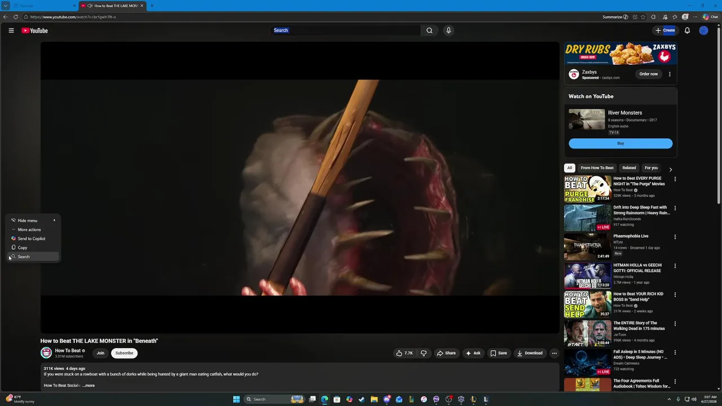Open options for HITMAN HOLLA video
Image resolution: width=722 pixels, height=406 pixels.
[x=675, y=266]
